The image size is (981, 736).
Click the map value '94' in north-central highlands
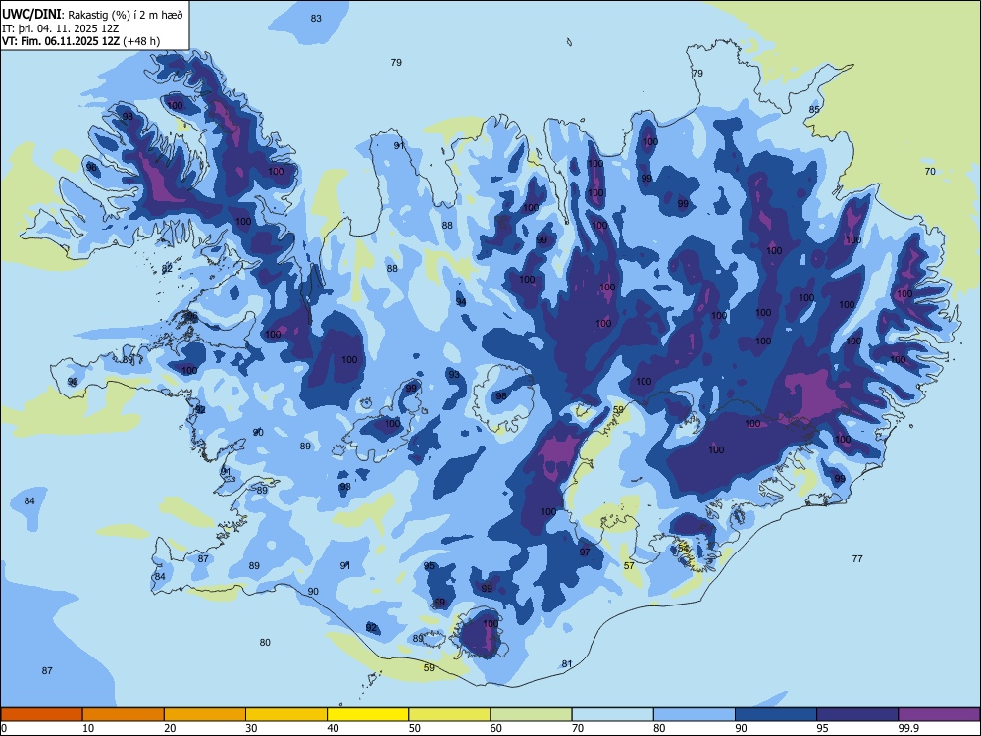tap(461, 302)
